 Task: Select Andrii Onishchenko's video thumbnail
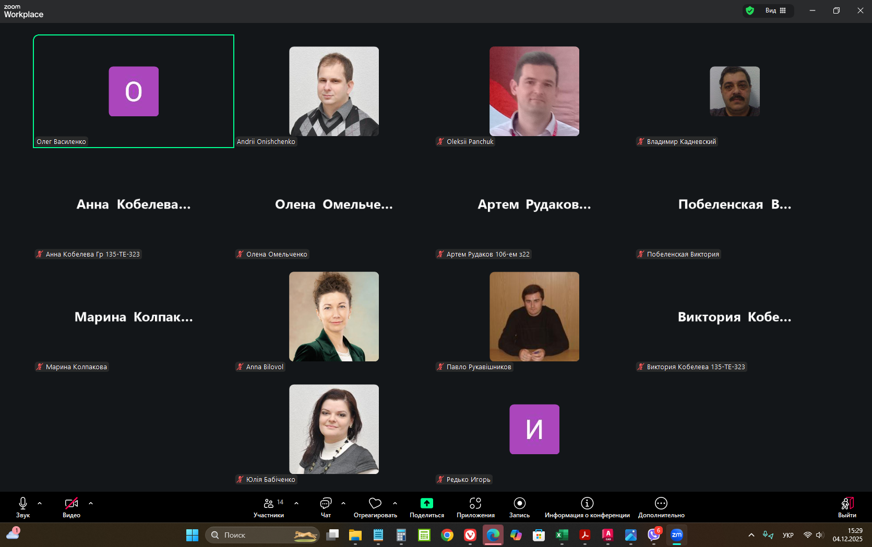(334, 91)
